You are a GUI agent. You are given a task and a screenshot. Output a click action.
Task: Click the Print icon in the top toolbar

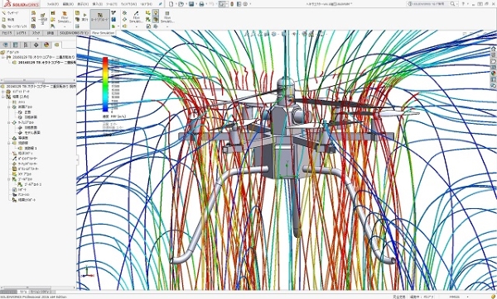point(201,4)
